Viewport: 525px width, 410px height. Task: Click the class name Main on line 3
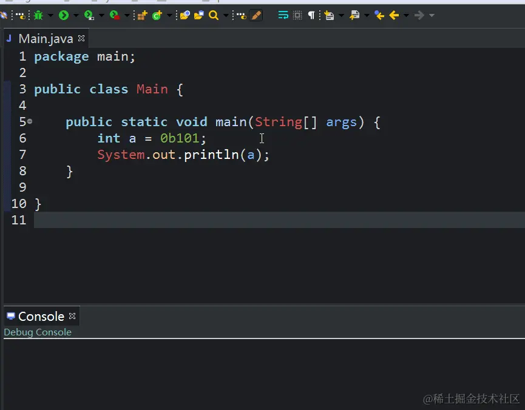coord(152,89)
